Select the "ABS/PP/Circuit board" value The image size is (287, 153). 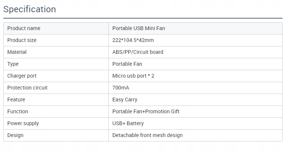tap(138, 52)
